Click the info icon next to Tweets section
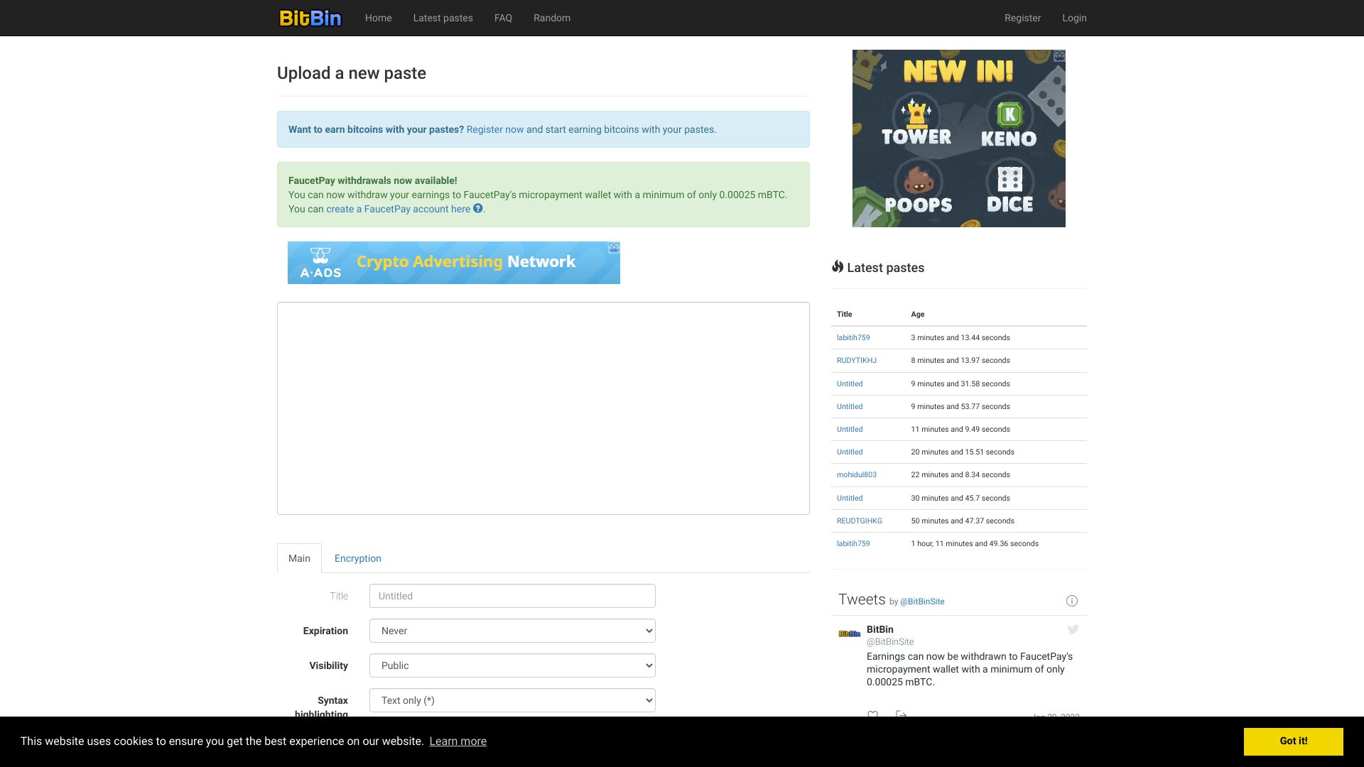 1072,602
